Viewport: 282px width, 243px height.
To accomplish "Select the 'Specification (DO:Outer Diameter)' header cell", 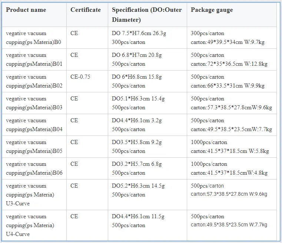I will [x=147, y=15].
